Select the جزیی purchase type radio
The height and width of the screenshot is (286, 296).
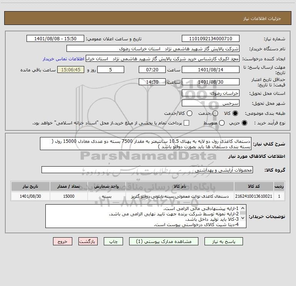tap(244, 123)
